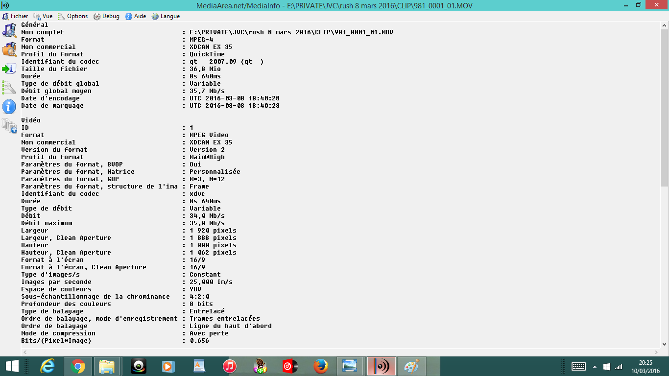
Task: Open Paint from the taskbar
Action: coord(411,366)
